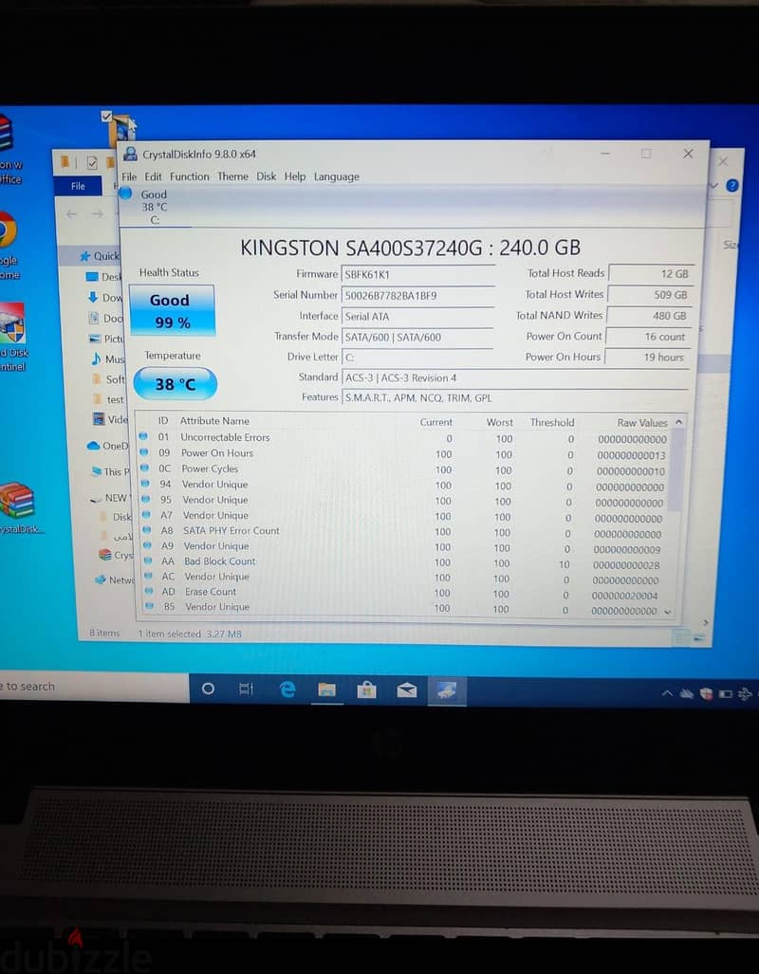Open the CrystalDisk WinRAR archive desktop icon
759x974 pixels.
click(x=19, y=508)
